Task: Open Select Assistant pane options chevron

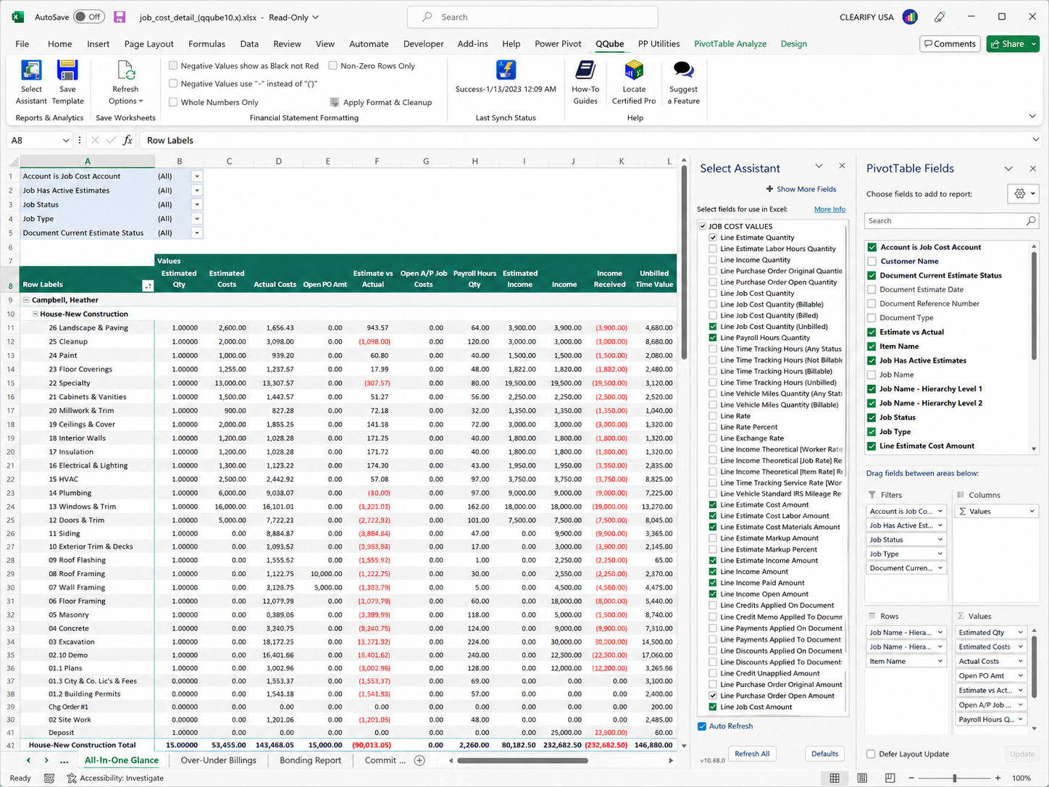Action: coord(819,166)
